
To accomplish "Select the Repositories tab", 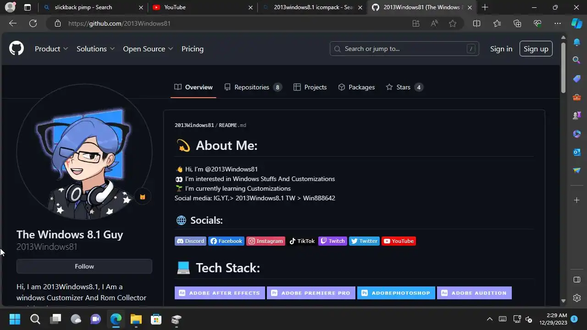I will [x=253, y=87].
